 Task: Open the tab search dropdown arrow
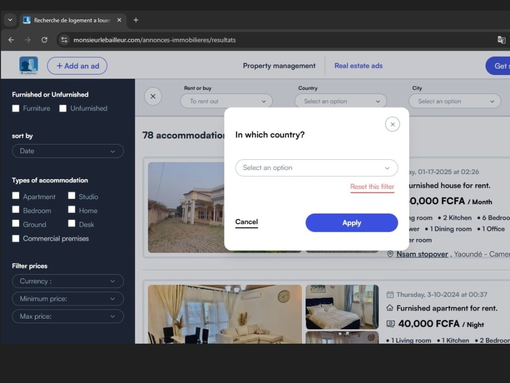point(10,20)
